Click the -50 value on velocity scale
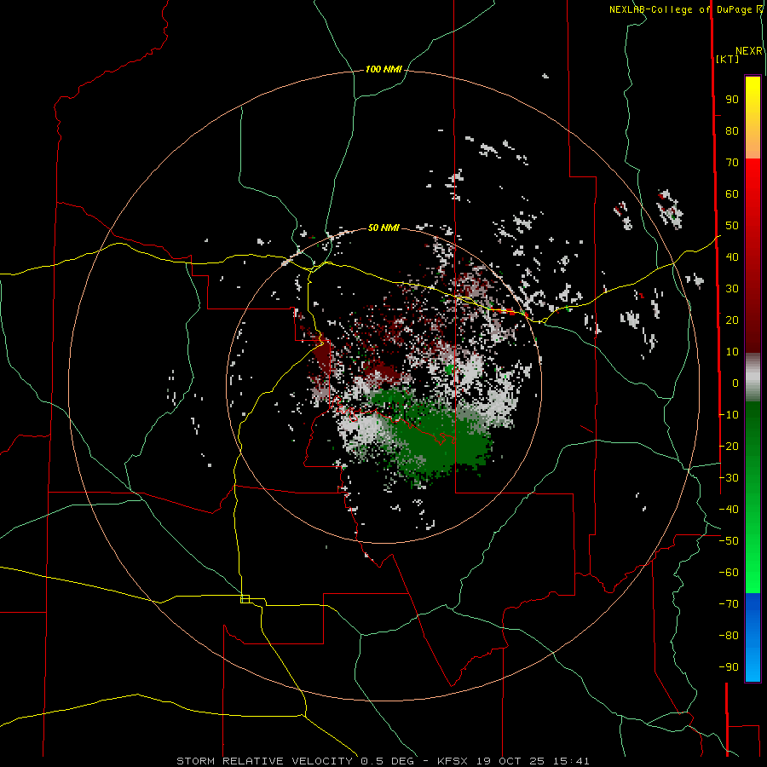 click(729, 541)
